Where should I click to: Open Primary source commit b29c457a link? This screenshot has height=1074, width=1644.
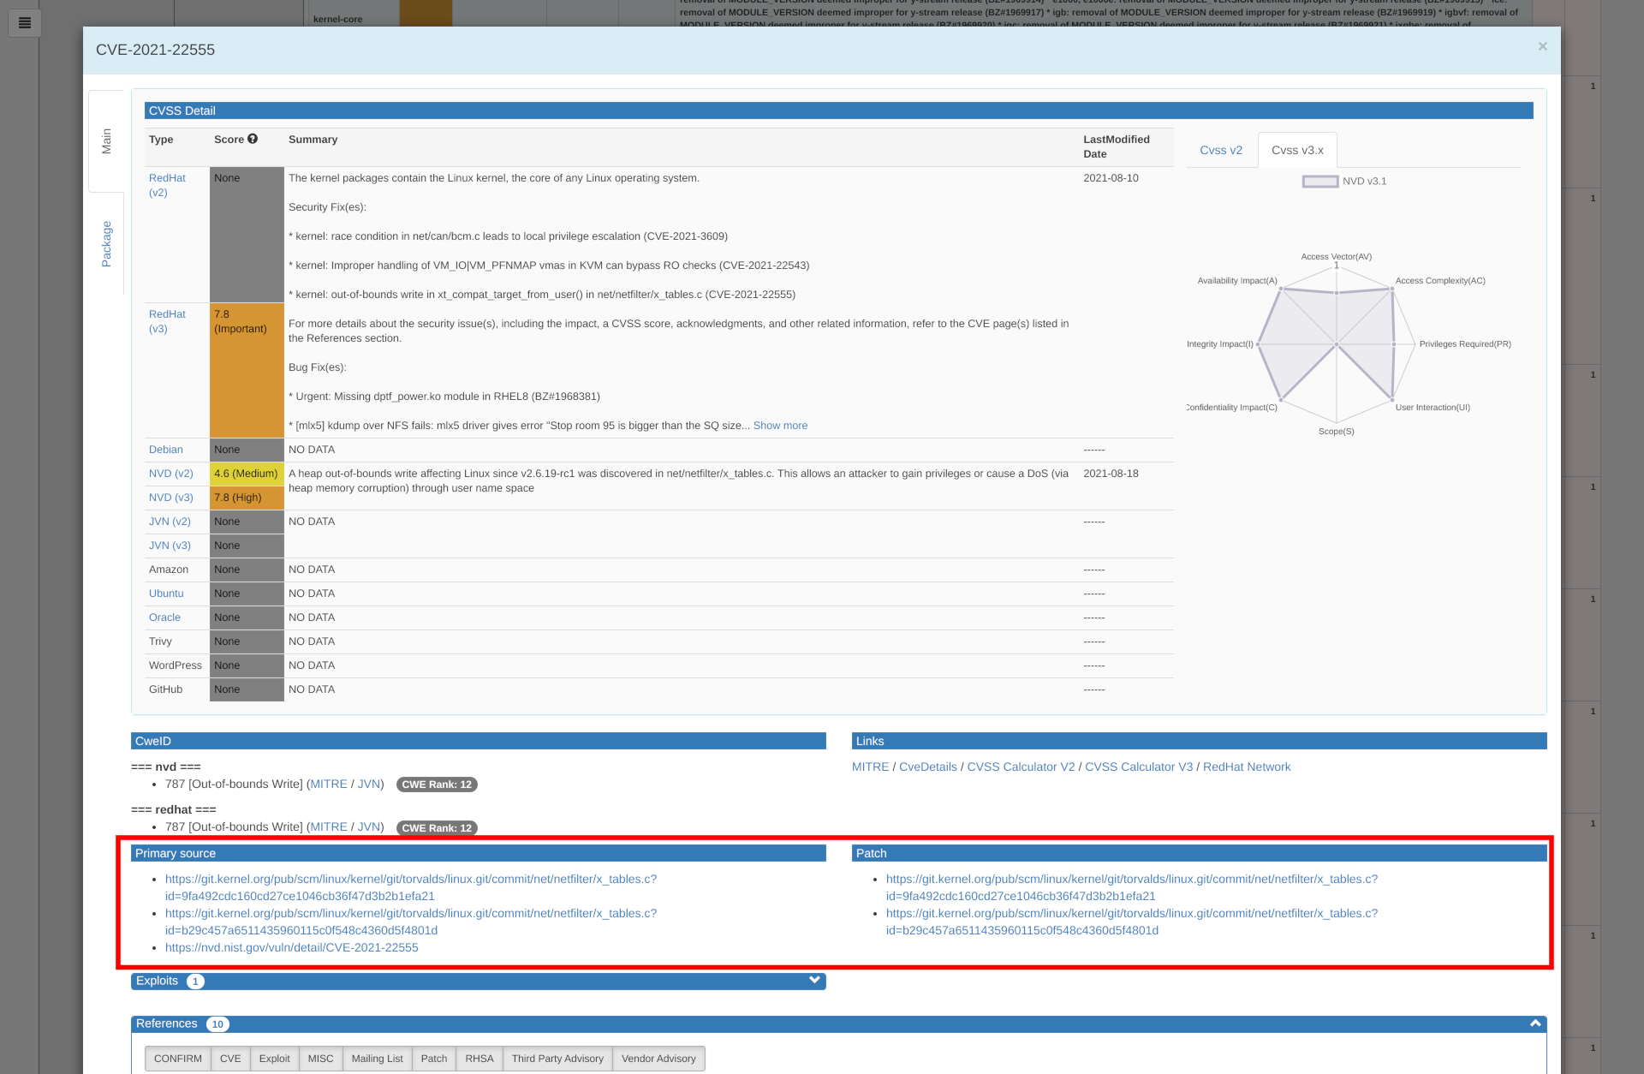point(411,922)
